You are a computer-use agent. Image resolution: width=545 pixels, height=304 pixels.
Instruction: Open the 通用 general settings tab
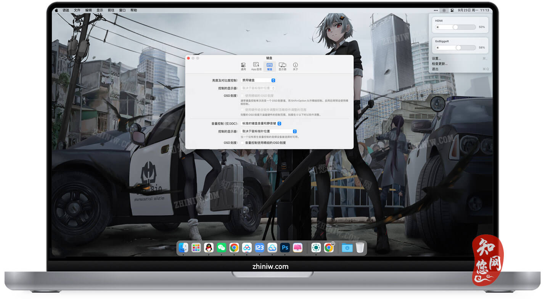click(243, 66)
